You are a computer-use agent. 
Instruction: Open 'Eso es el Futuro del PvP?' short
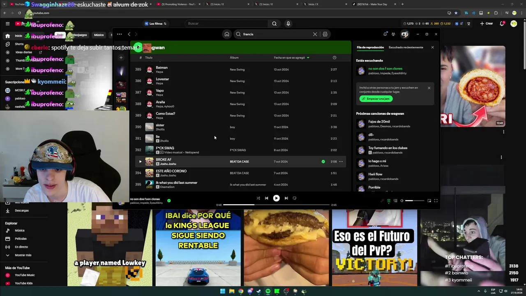(x=374, y=248)
